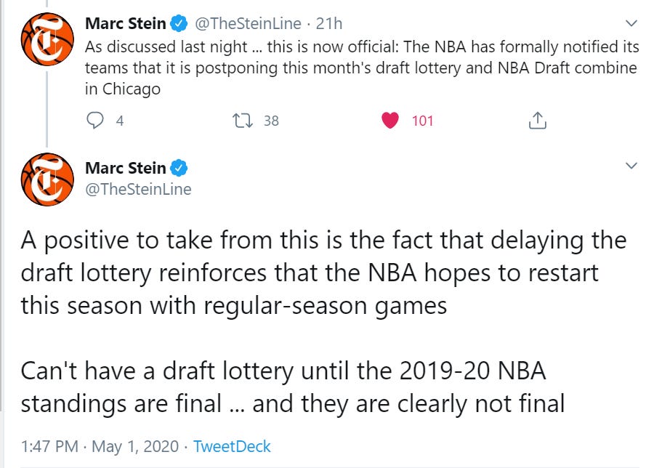Viewport: 654px width, 468px height.
Task: Click the Marc Stein name on main tweet
Action: [x=126, y=168]
